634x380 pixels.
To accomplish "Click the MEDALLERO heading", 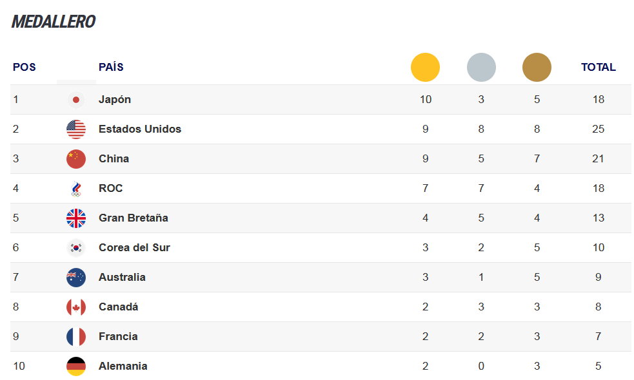I will (54, 22).
